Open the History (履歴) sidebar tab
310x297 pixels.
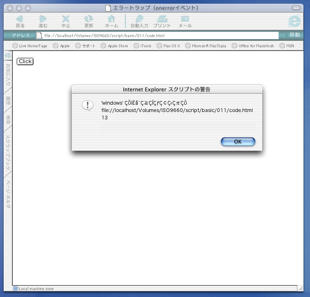pyautogui.click(x=8, y=100)
